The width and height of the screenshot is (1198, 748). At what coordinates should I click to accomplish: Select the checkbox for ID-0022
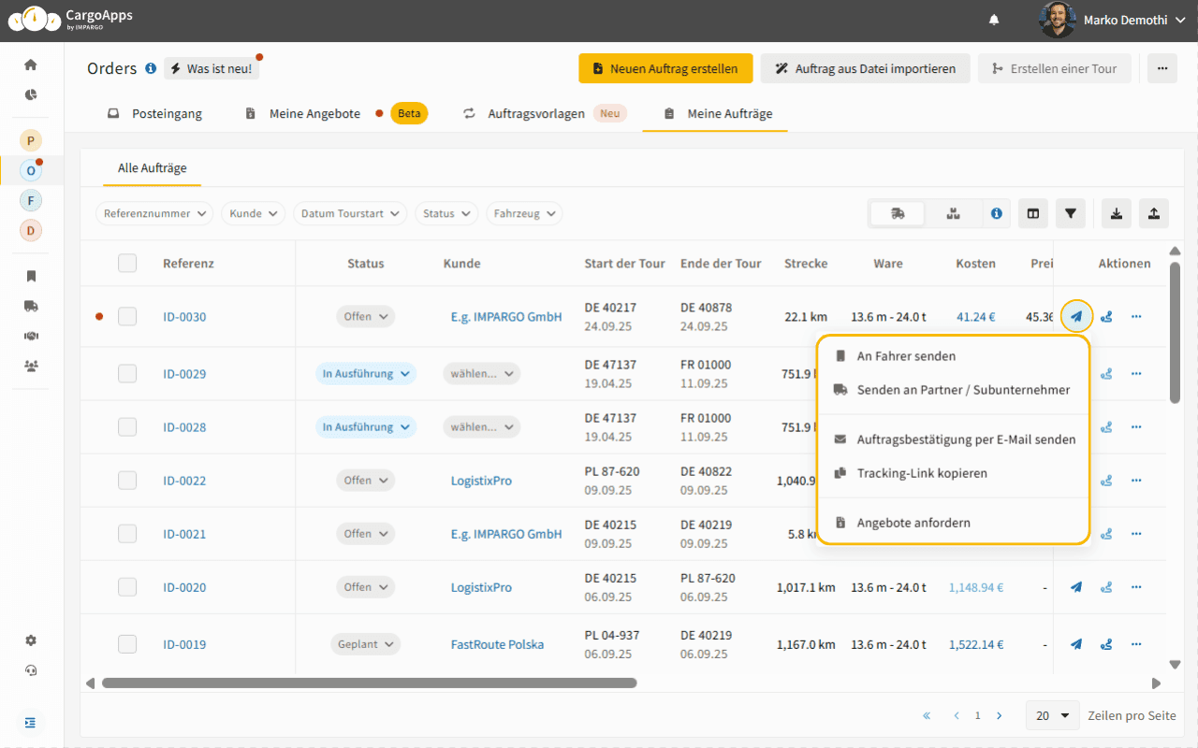127,481
